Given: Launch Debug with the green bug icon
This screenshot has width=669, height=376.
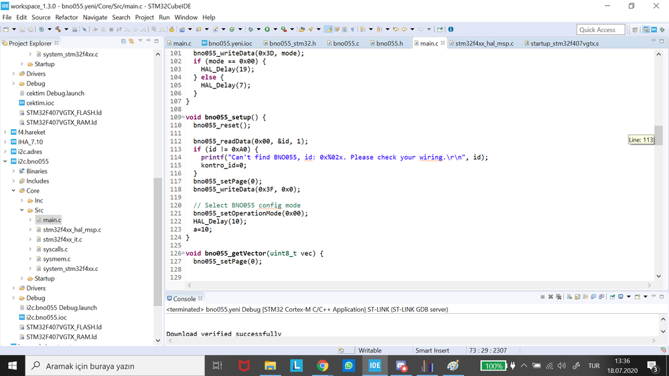Looking at the screenshot, I should point(251,29).
